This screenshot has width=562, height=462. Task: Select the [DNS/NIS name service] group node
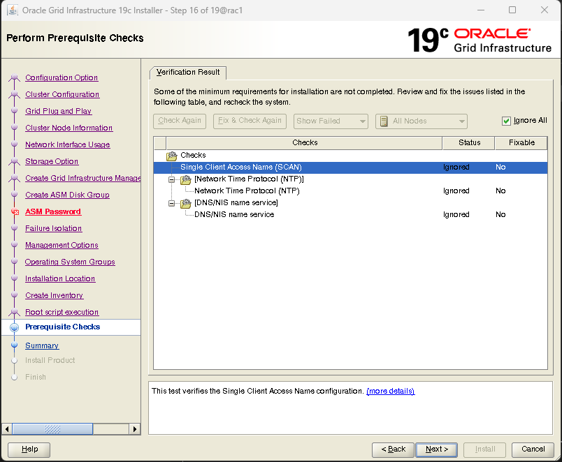[x=236, y=203]
